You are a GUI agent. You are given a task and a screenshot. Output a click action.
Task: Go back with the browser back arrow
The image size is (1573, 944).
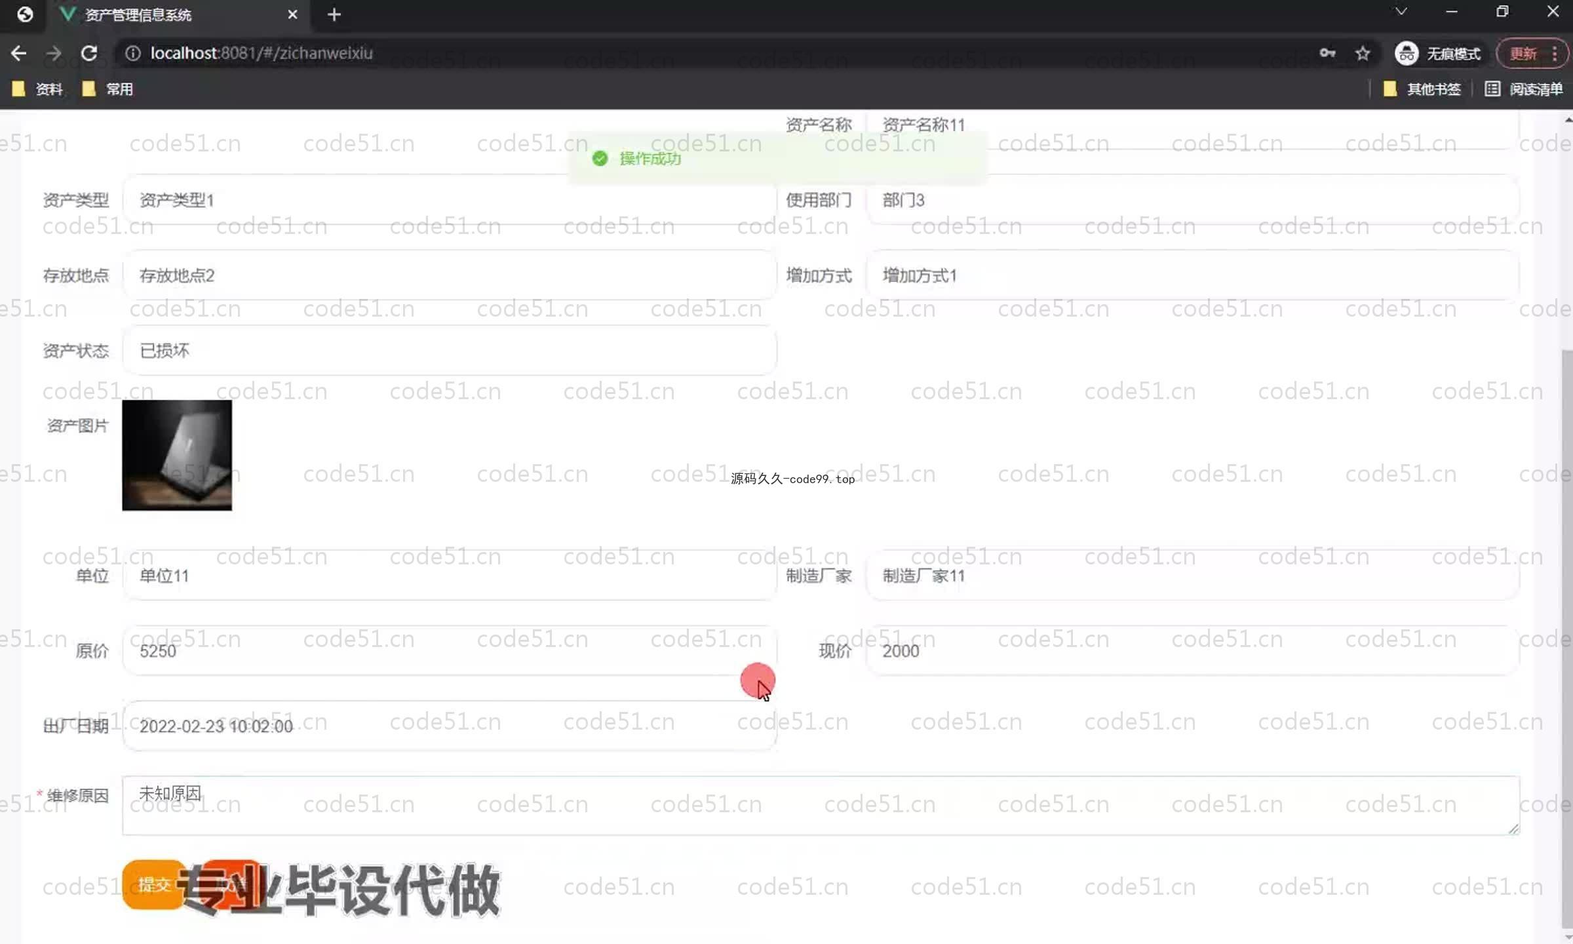(19, 53)
